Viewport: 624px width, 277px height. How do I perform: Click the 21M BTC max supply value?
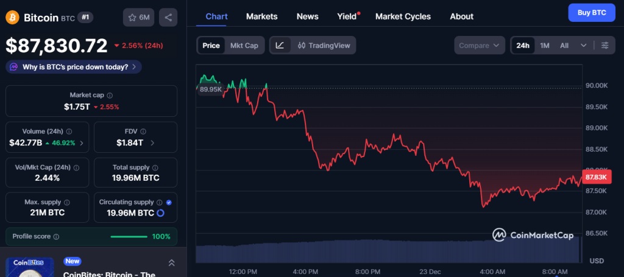point(47,212)
